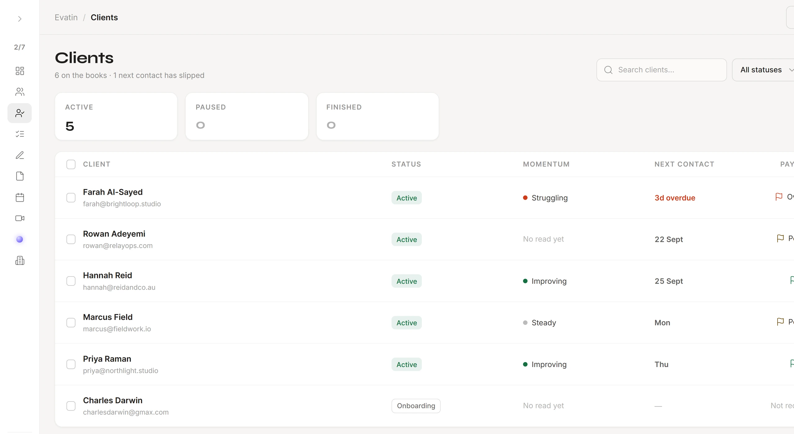Click the 22 Sept next contact date
Image resolution: width=794 pixels, height=434 pixels.
669,239
